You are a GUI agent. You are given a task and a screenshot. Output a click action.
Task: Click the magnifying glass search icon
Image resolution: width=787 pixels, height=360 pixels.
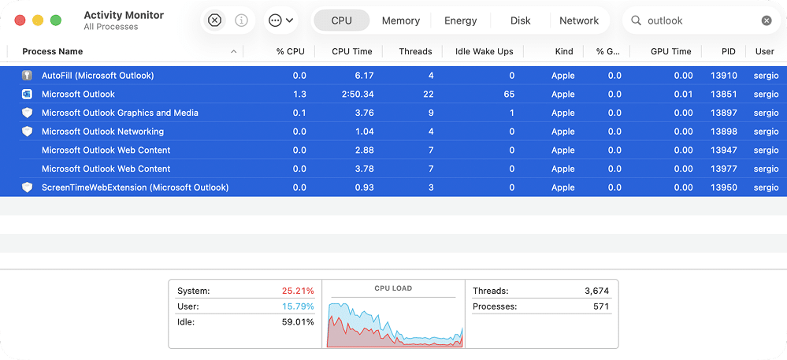[x=636, y=20]
